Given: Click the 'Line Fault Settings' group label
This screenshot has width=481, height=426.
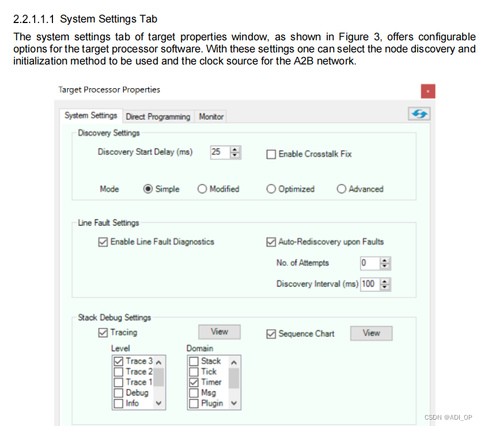Looking at the screenshot, I should pyautogui.click(x=108, y=223).
